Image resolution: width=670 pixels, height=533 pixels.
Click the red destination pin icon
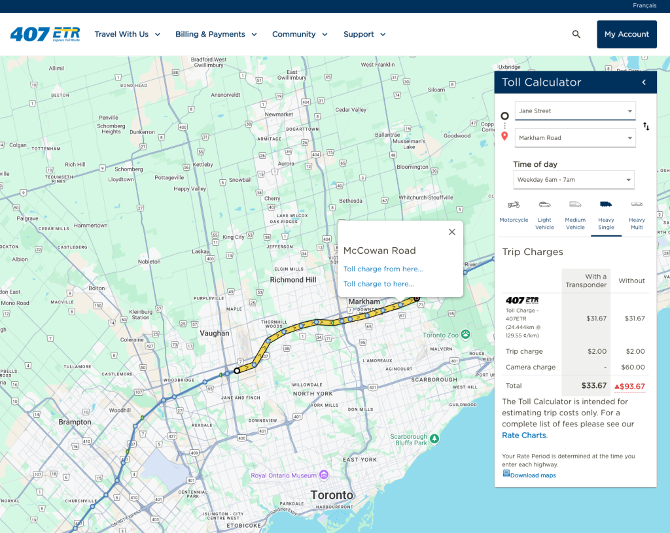(504, 136)
